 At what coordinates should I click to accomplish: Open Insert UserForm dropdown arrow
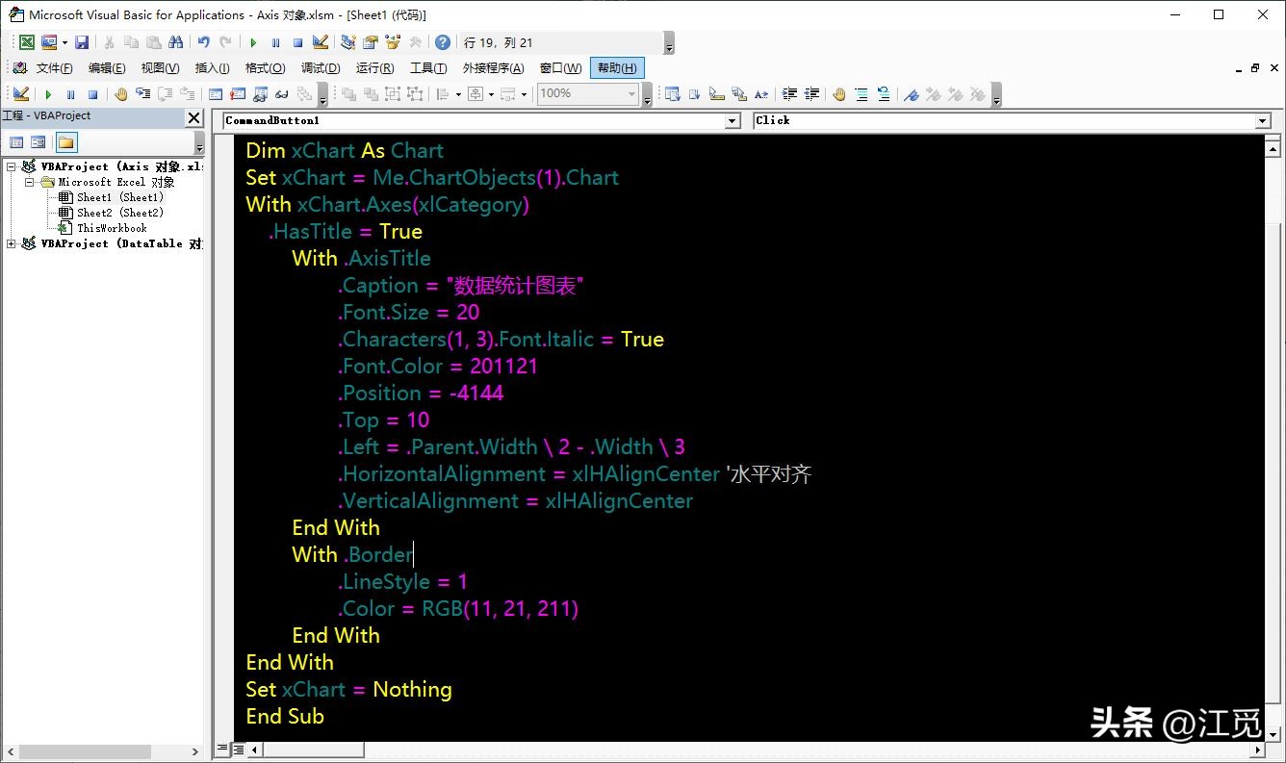point(64,42)
